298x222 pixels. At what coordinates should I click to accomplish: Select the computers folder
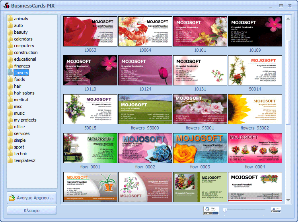tap(21, 46)
